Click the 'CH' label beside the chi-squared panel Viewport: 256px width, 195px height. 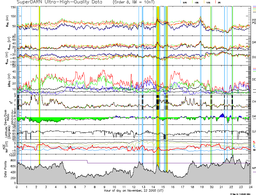(254, 102)
